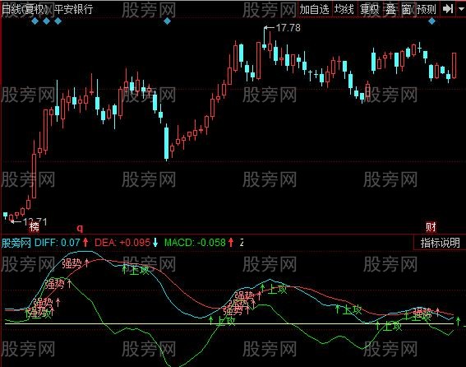Click the 平安银行 stock name

tap(73, 9)
